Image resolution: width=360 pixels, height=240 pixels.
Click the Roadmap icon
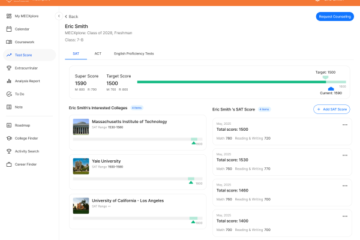tap(9, 125)
